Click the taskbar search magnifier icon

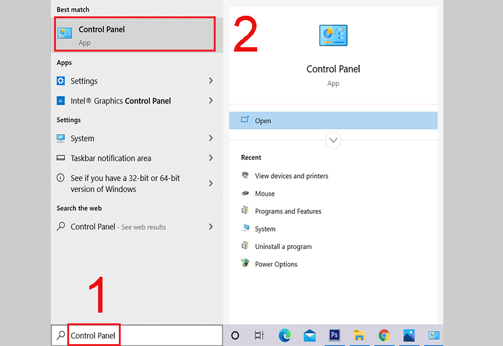(60, 335)
